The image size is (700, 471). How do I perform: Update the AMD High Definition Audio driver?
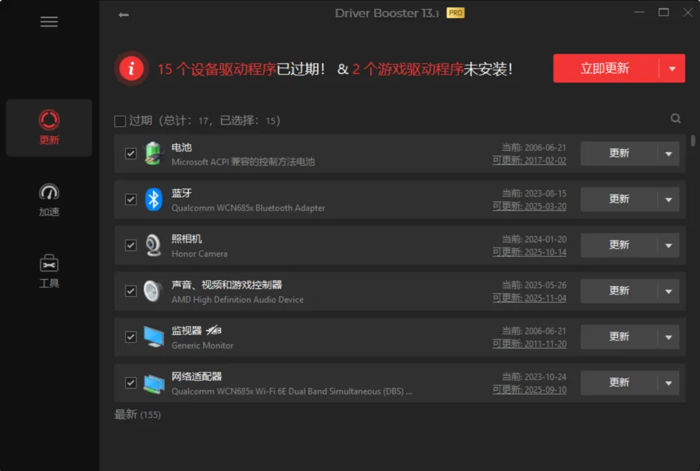(x=619, y=291)
